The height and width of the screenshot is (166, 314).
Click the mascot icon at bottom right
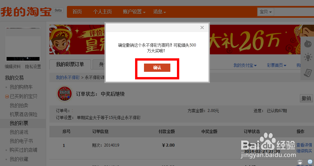point(300,162)
